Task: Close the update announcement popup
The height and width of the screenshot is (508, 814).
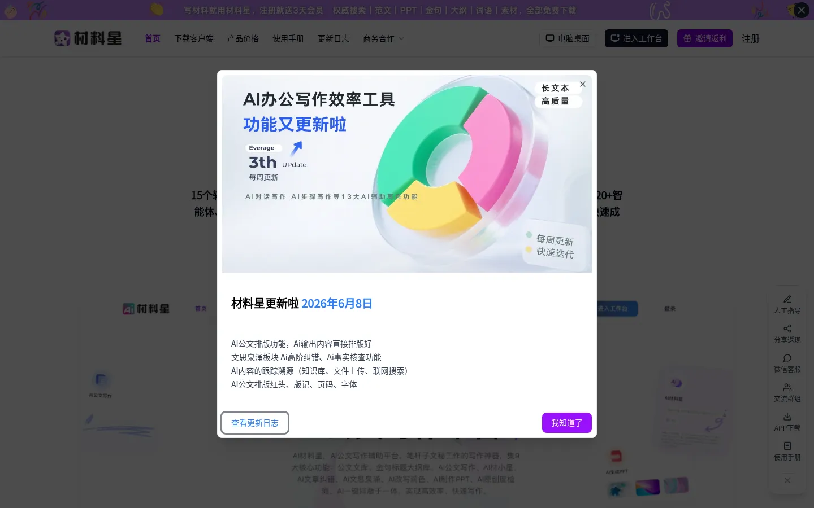Action: pyautogui.click(x=583, y=84)
